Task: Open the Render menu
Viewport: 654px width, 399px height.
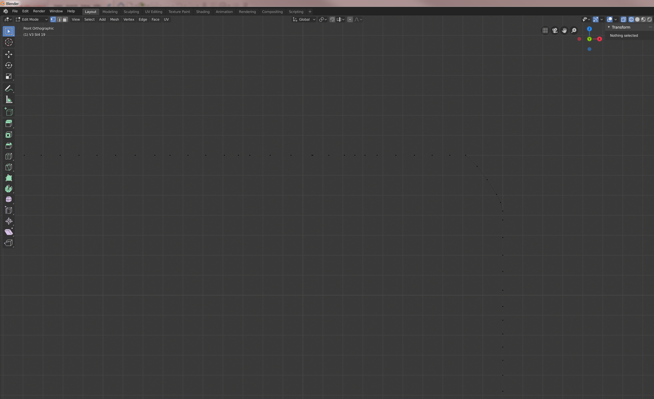Action: 39,11
